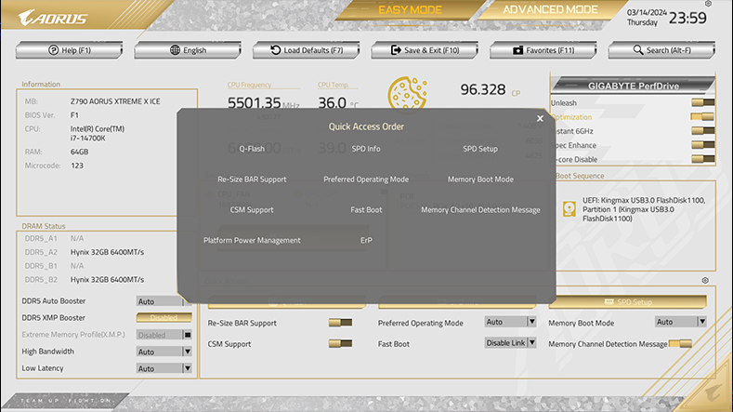Toggle CSM Support switch
Image resolution: width=733 pixels, height=412 pixels.
(x=340, y=344)
